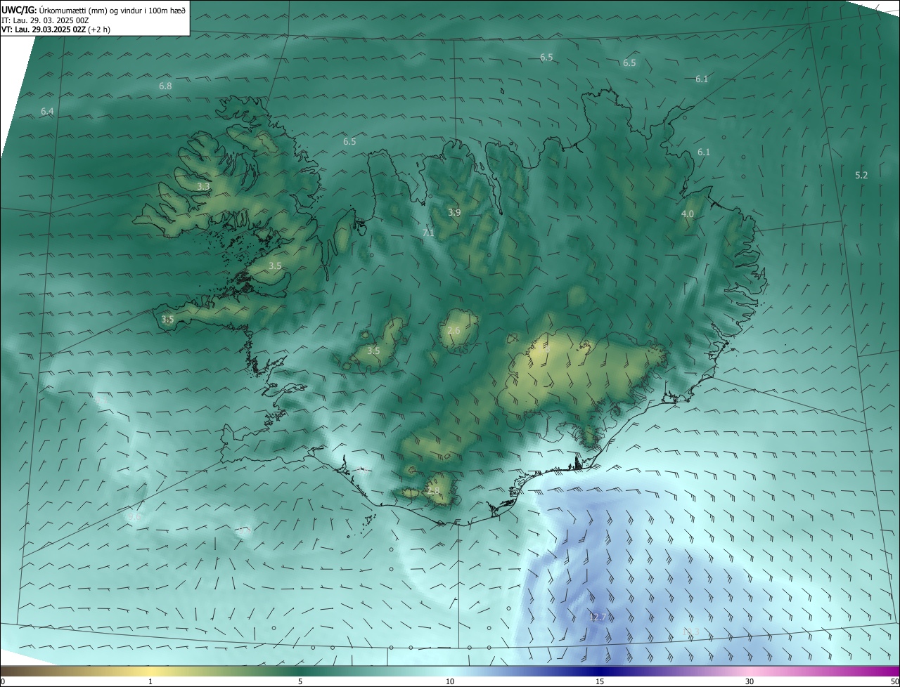Select the 'IT: Lau. 29. 03. 2025 00Z' line
Image resolution: width=900 pixels, height=687 pixels.
pyautogui.click(x=45, y=20)
